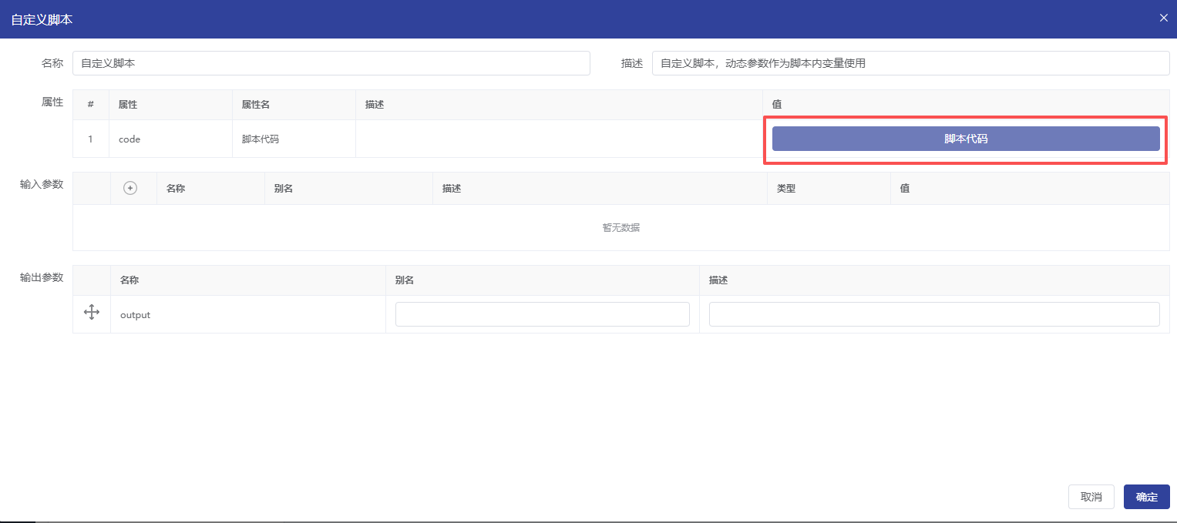This screenshot has width=1177, height=523.
Task: Click the 值 header in 属性 table
Action: click(x=777, y=105)
